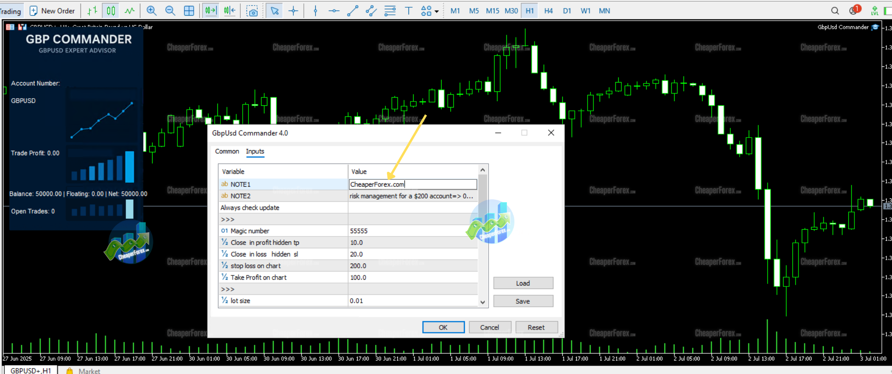
Task: Select the equidistant channel tool
Action: tap(371, 11)
